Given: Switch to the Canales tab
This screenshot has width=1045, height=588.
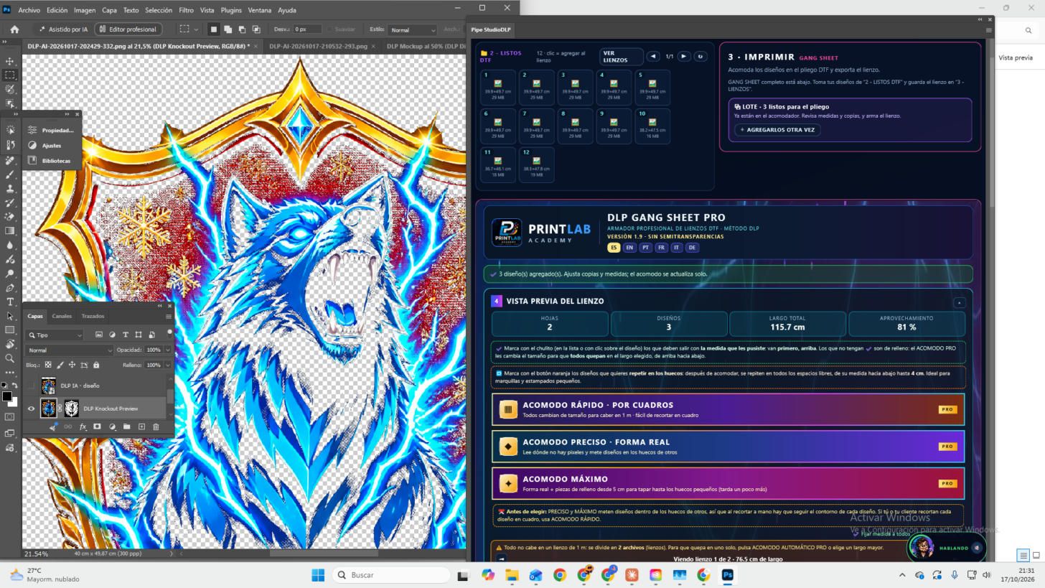Looking at the screenshot, I should 62,316.
